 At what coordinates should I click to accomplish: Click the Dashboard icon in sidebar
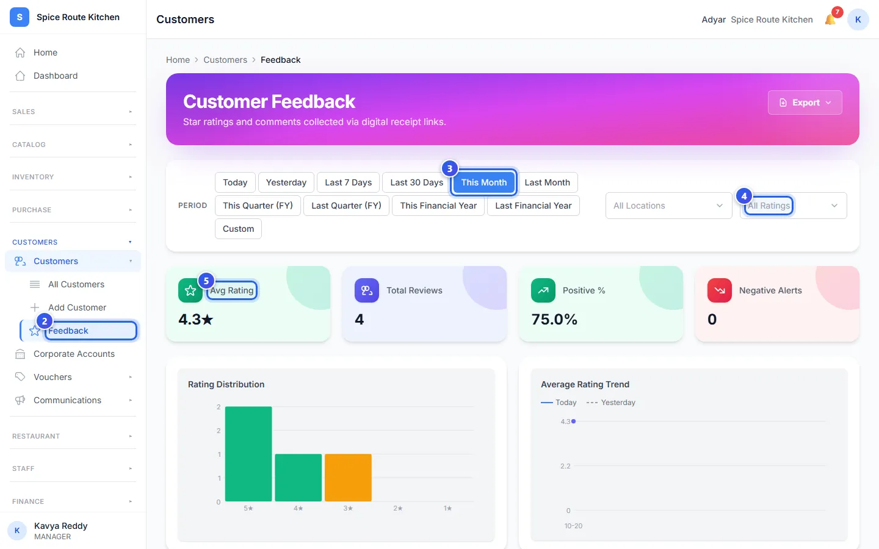20,76
